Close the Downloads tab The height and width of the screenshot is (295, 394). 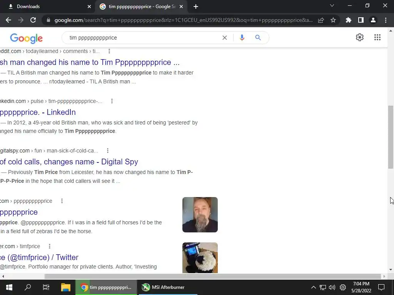click(x=89, y=7)
